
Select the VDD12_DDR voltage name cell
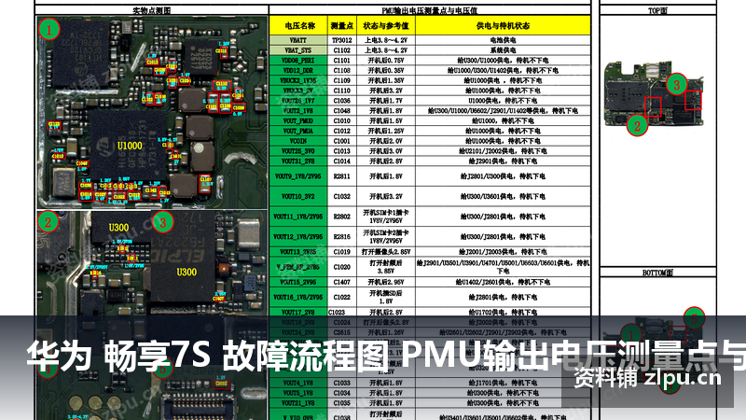point(298,71)
